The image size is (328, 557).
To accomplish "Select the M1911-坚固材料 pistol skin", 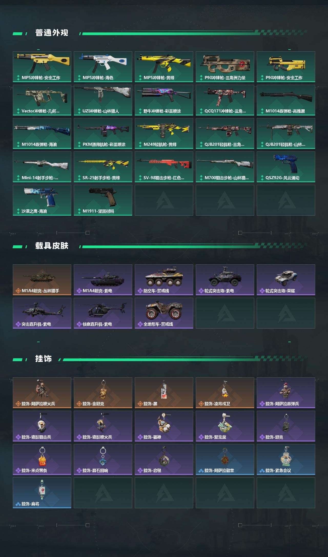I will (x=103, y=200).
